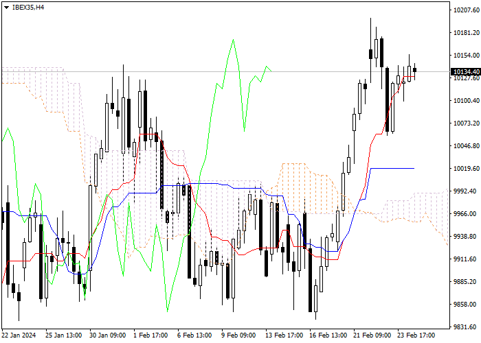The image size is (481, 343).
Task: Click price scale value 10073.20
Action: (x=467, y=123)
